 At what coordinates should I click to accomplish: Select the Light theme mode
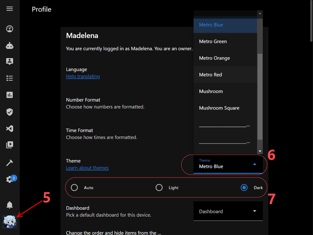[159, 188]
